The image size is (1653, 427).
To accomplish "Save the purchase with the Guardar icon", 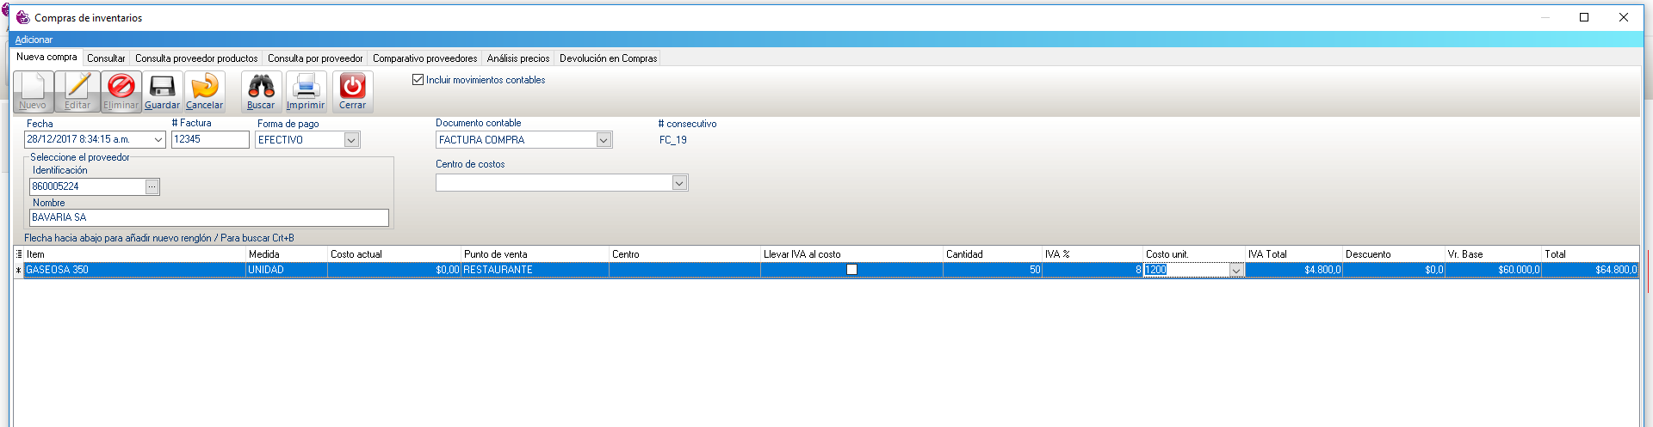I will coord(162,87).
